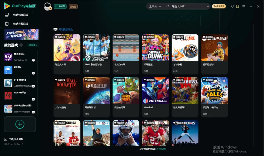Click the 点击反馈 feedback link
This screenshot has width=264, height=156.
pos(161,149)
